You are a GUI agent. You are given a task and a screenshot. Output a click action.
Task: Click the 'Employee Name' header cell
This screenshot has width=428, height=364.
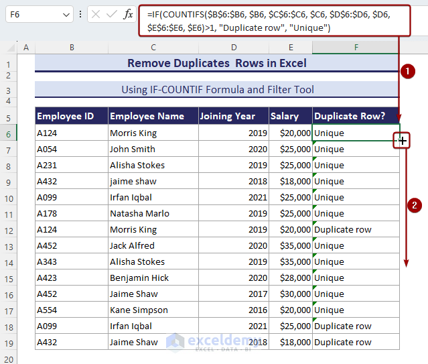coord(153,116)
